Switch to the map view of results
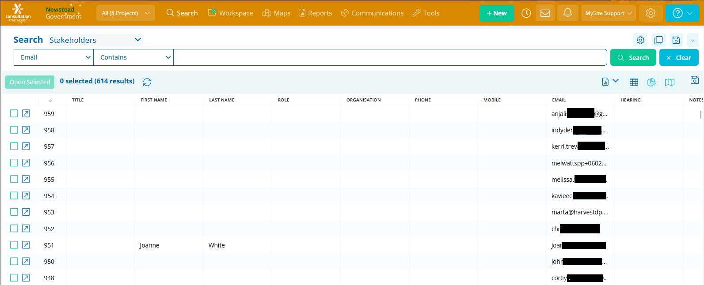Screen dimensions: 704x285 pyautogui.click(x=670, y=82)
